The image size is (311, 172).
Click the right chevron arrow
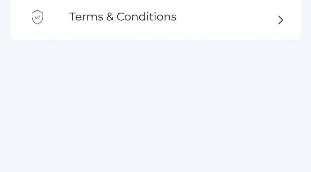(280, 20)
